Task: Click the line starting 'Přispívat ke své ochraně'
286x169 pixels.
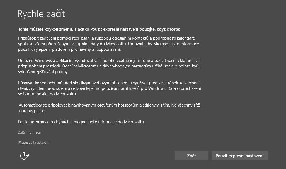Action: pos(109,83)
